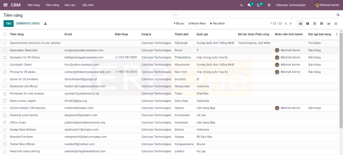Click the GENERATE LEADS button
343x155 pixels.
pyautogui.click(x=28, y=24)
